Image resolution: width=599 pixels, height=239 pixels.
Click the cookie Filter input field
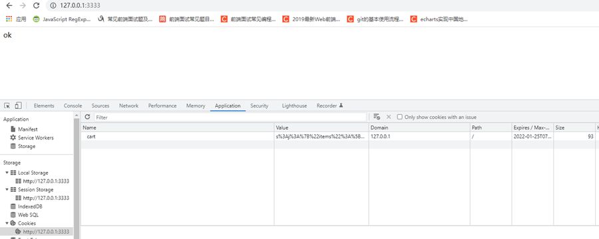[x=230, y=117]
